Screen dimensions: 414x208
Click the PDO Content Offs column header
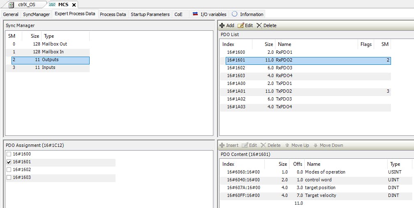297,164
